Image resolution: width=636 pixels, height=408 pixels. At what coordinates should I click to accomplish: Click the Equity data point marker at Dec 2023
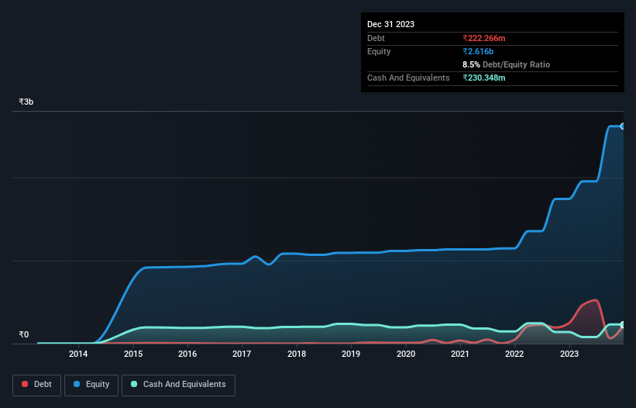[623, 126]
